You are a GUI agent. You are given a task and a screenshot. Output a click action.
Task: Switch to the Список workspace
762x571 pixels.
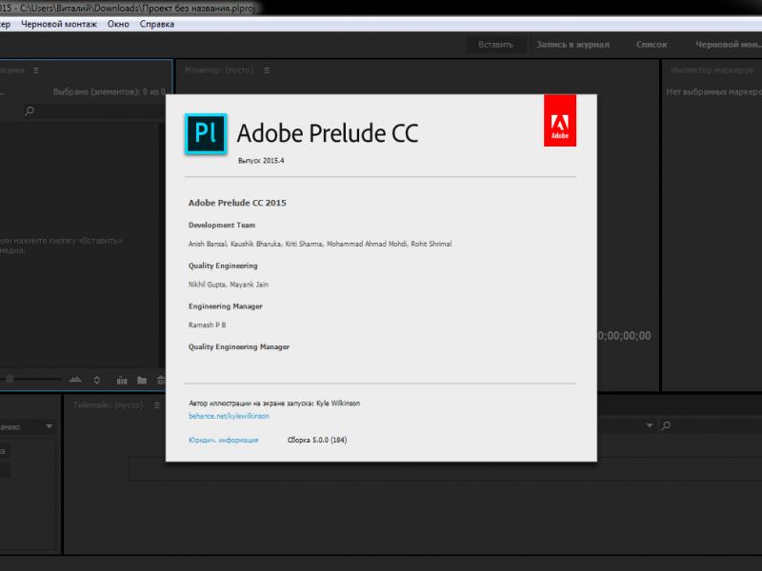[652, 45]
